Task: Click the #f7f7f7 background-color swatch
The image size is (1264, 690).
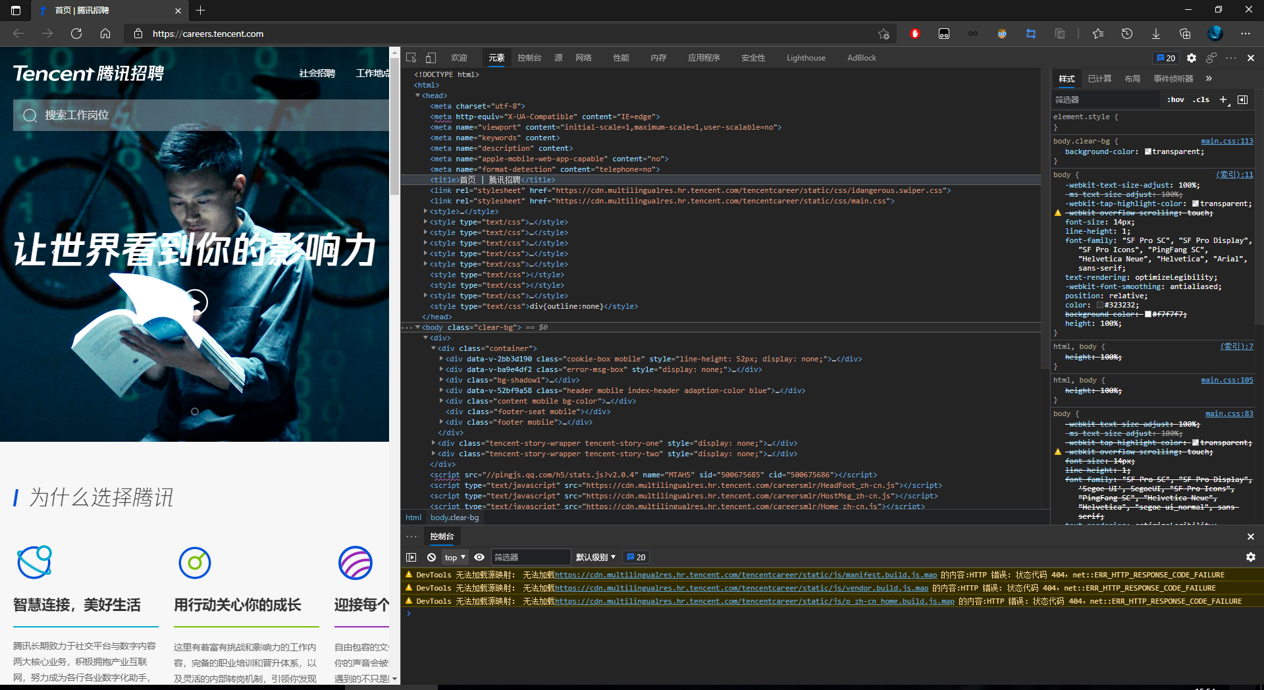Action: tap(1148, 314)
